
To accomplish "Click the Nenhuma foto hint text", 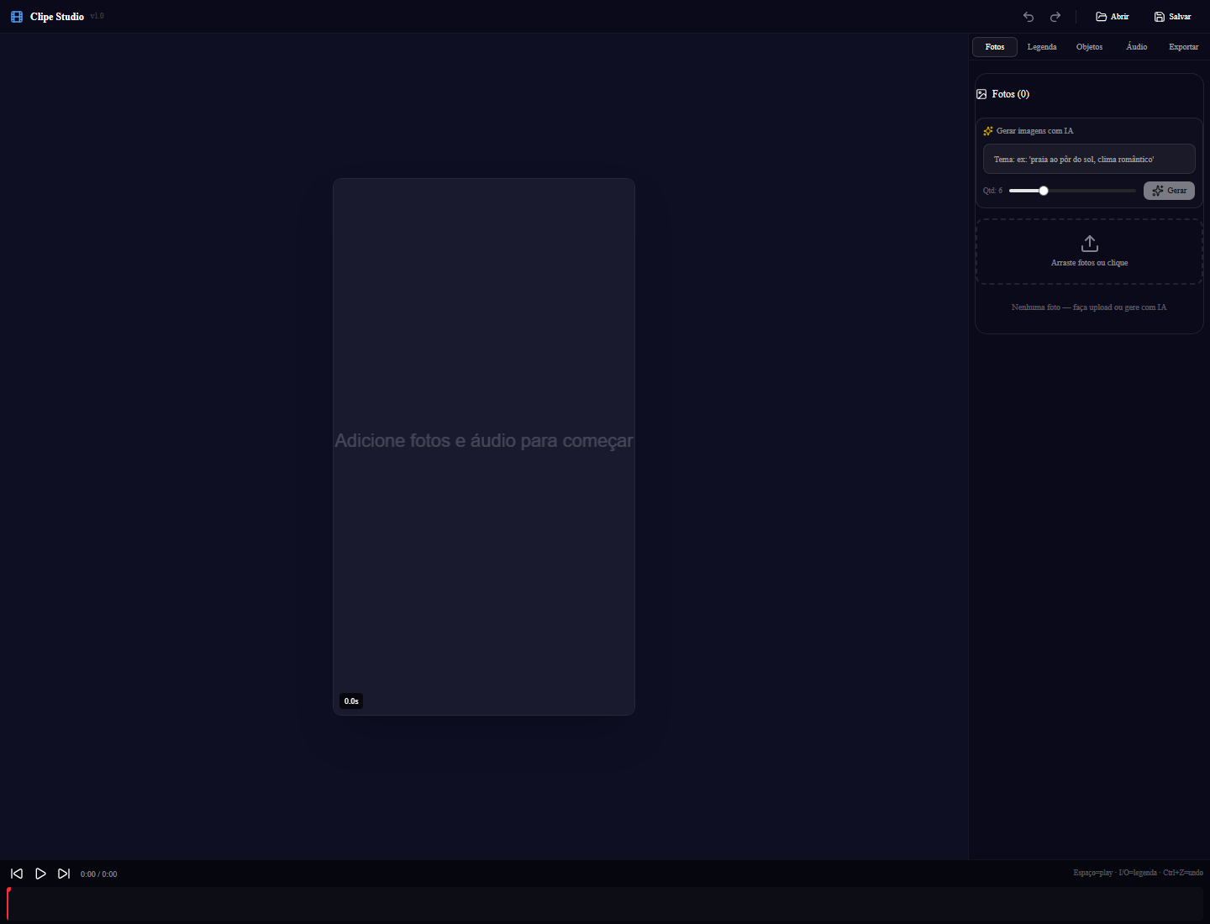I will [1089, 307].
